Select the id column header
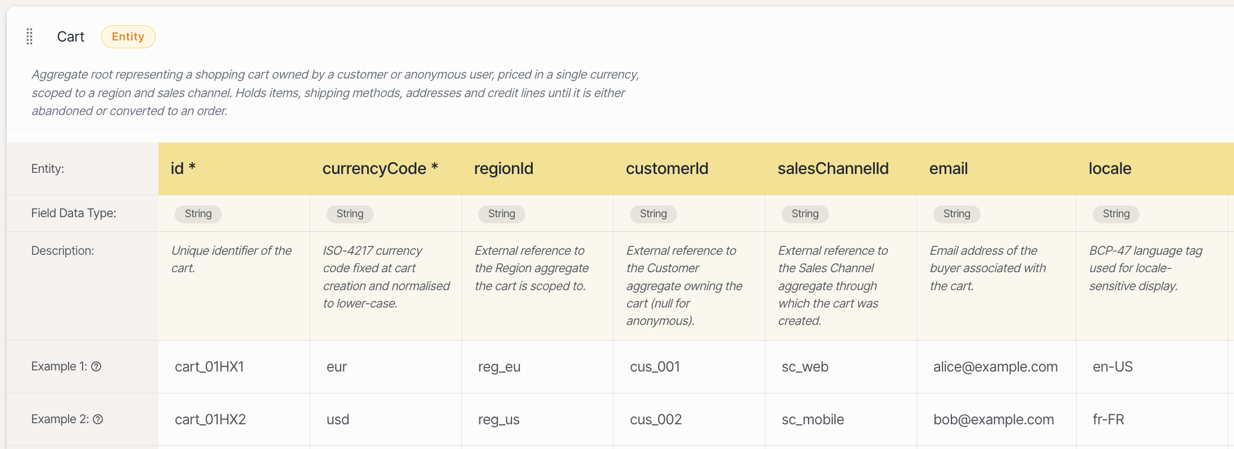 click(183, 168)
